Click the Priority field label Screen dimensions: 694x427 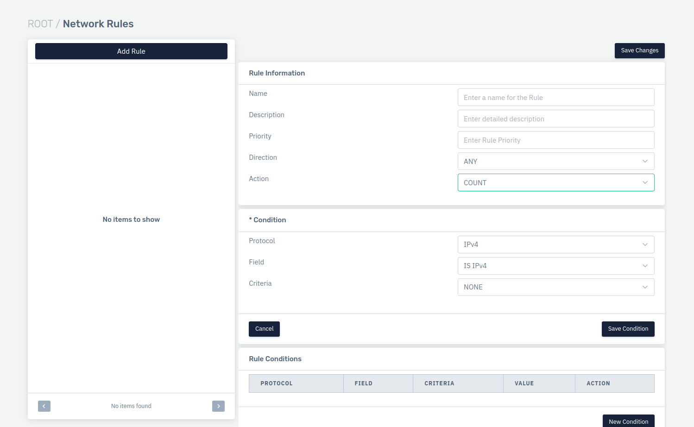(260, 136)
